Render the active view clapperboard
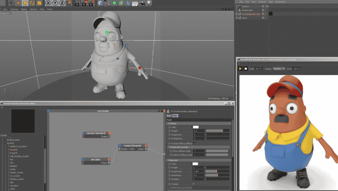The width and height of the screenshot is (338, 191). click(77, 3)
